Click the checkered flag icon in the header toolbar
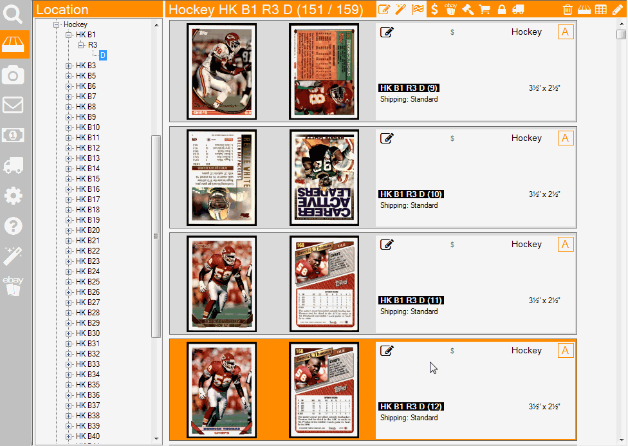This screenshot has width=628, height=446. pyautogui.click(x=418, y=9)
